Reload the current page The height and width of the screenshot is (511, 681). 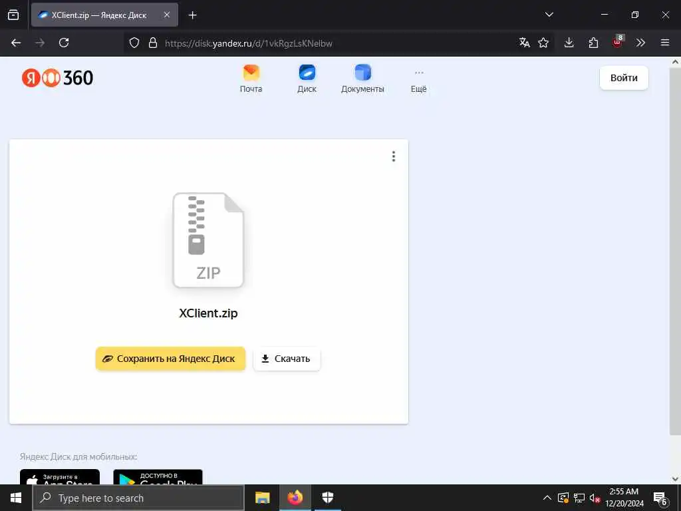point(64,43)
